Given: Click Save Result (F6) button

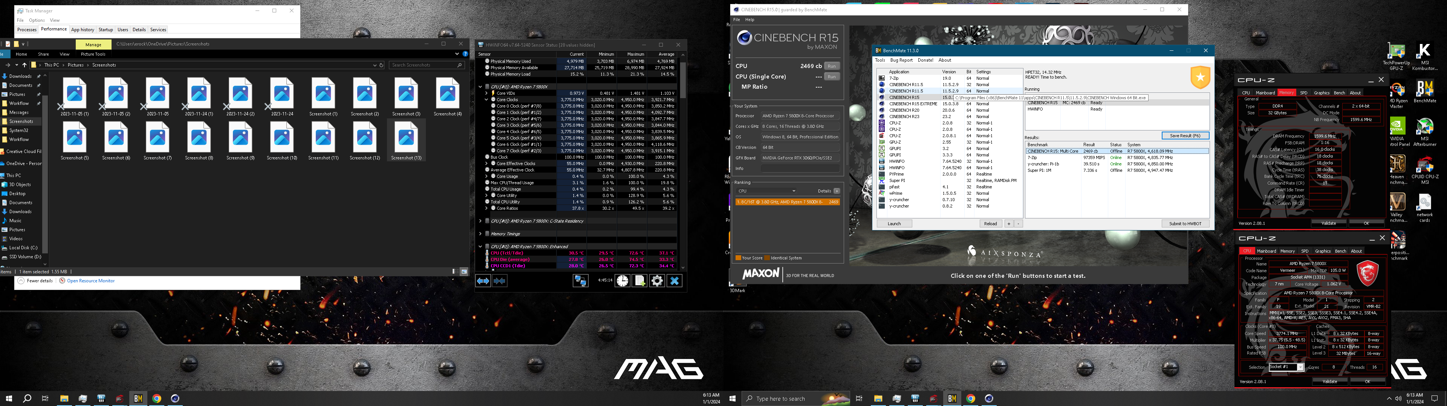Looking at the screenshot, I should [x=1185, y=136].
